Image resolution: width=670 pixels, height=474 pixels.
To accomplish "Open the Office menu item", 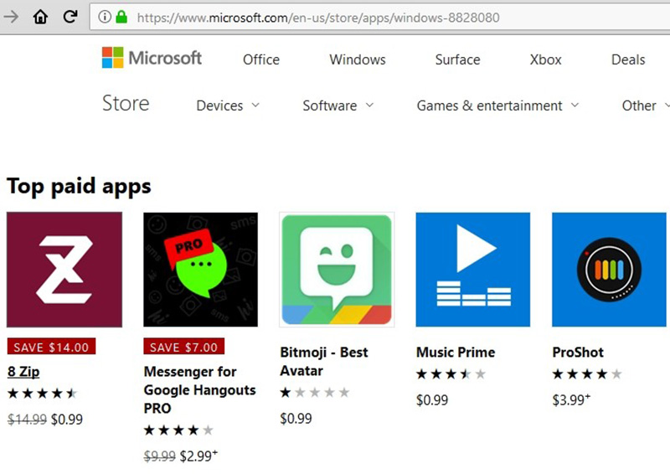I will 261,59.
